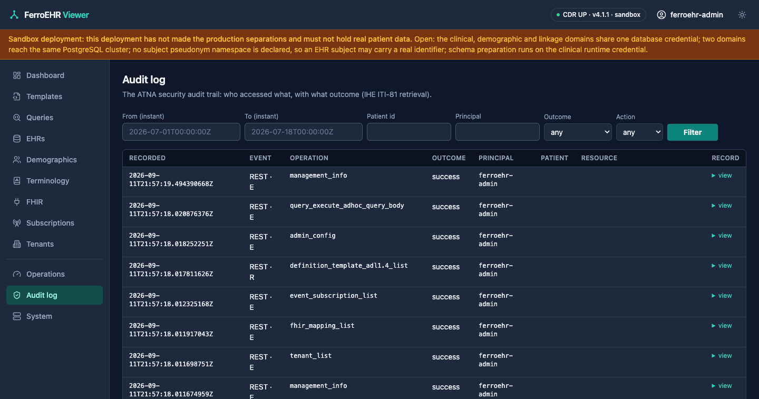Click the PRINCIPAL column header
Viewport: 759px width, 399px height.
point(496,158)
